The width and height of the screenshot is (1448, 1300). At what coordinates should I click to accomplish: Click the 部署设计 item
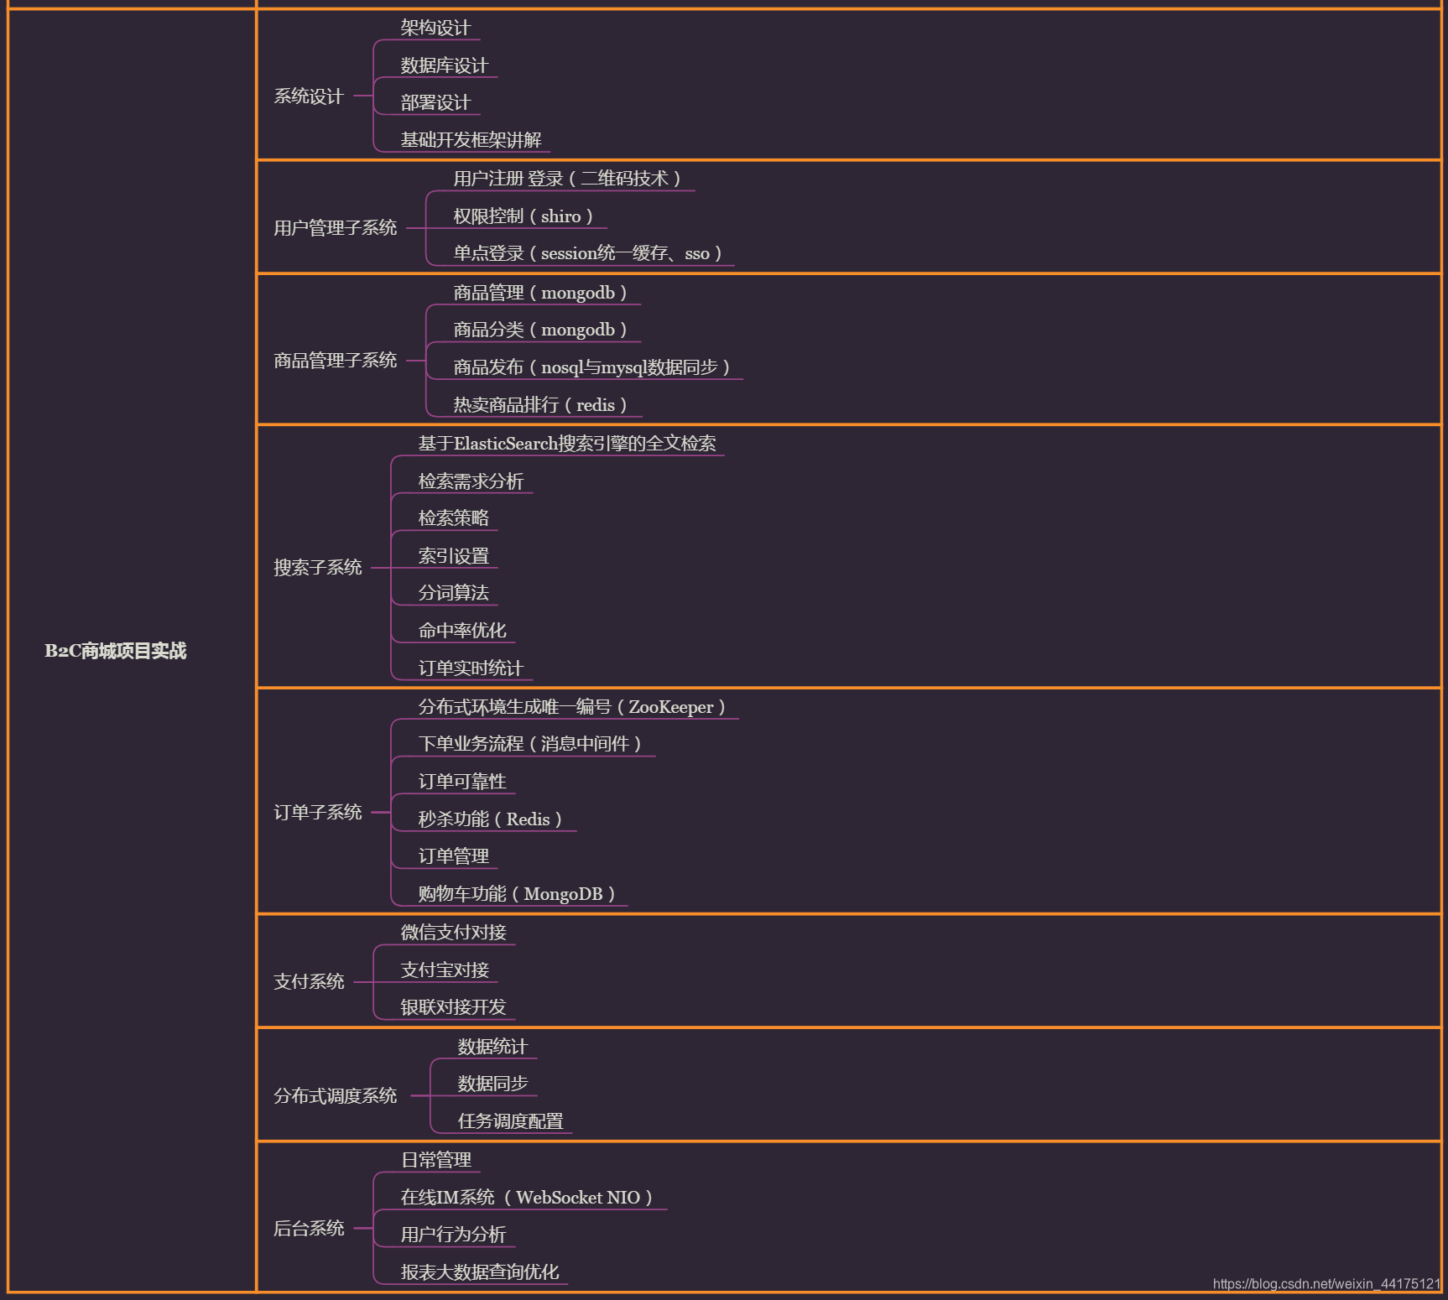click(435, 102)
